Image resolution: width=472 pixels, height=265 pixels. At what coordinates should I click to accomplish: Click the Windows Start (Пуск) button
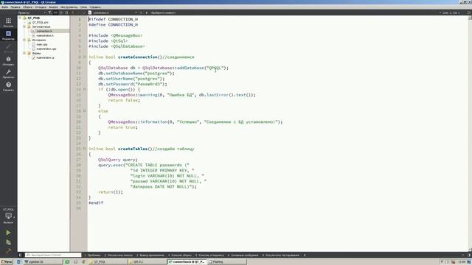click(7, 262)
